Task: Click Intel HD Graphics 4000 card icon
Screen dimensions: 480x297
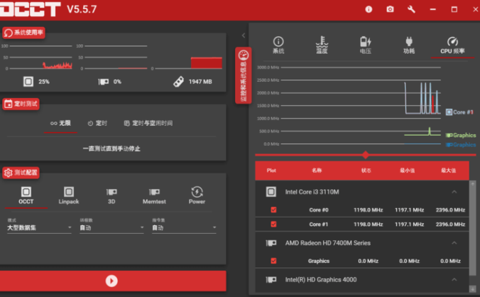Action: coord(271,279)
